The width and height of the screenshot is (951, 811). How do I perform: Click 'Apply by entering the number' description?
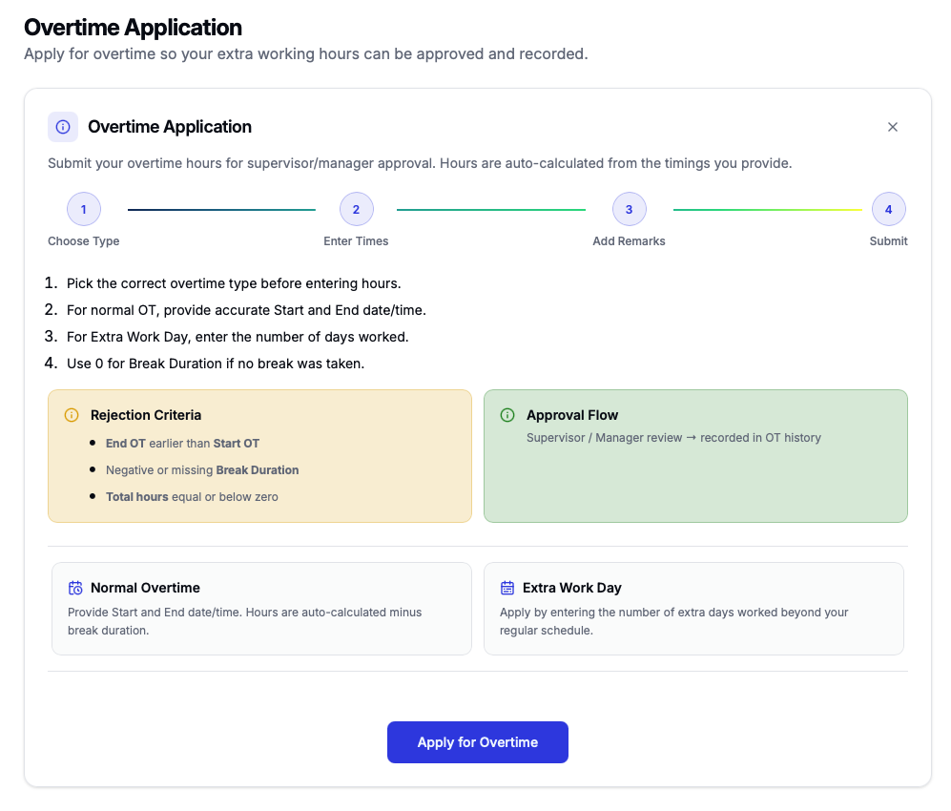tap(673, 621)
